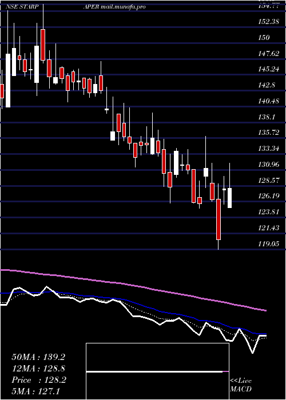Click the 147.62 price axis label
Image resolution: width=286 pixels, height=400 pixels.
point(268,54)
